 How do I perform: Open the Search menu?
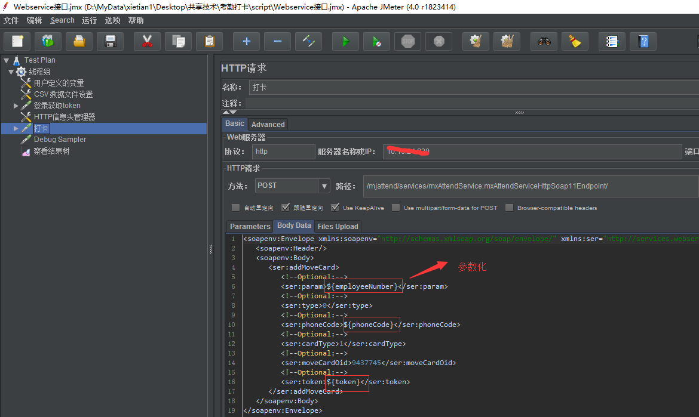coord(62,20)
